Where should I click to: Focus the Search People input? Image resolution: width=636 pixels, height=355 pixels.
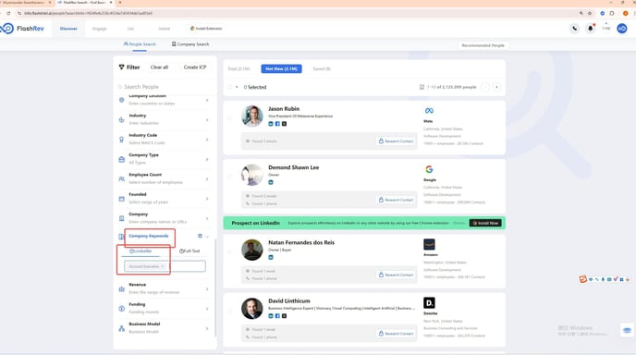tap(165, 87)
